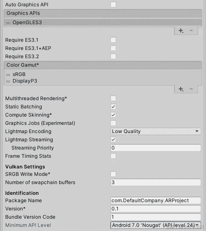Open the Minimum API Level dropdown

pos(155,225)
